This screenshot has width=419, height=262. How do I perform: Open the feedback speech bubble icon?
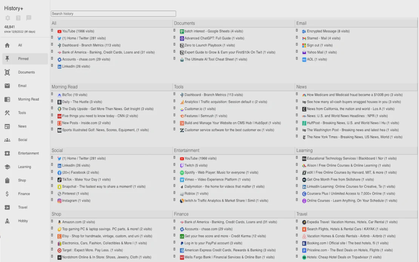click(29, 18)
